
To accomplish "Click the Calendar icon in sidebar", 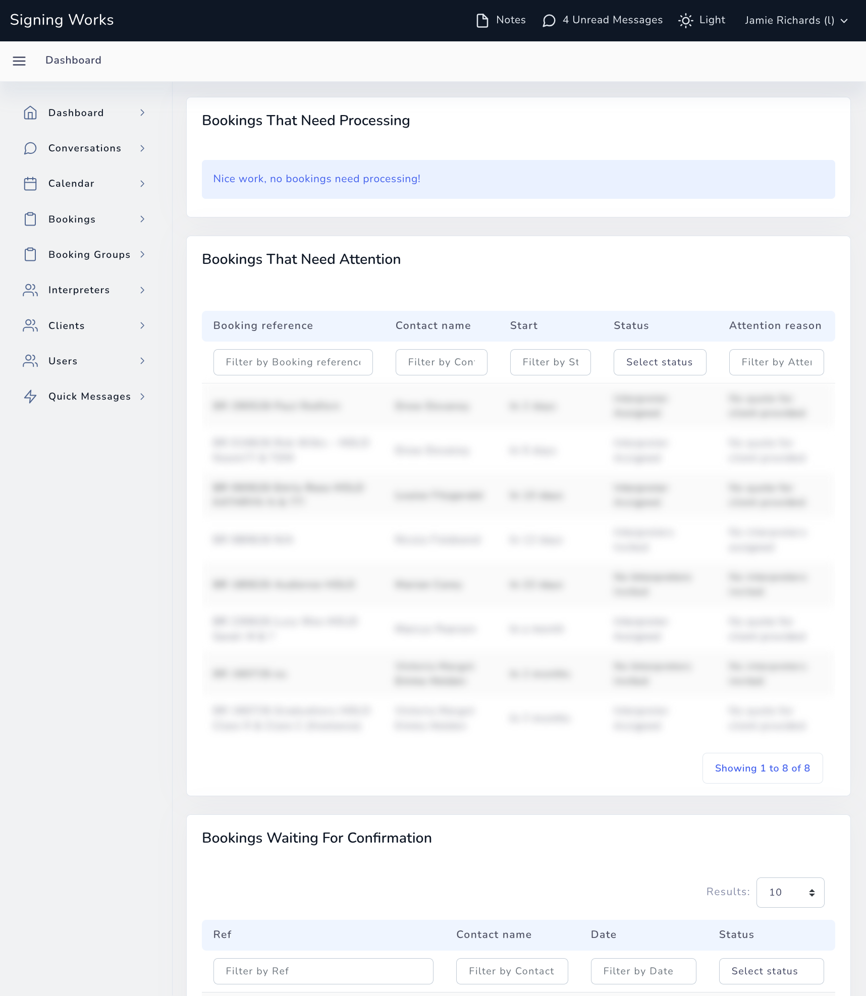I will (30, 184).
